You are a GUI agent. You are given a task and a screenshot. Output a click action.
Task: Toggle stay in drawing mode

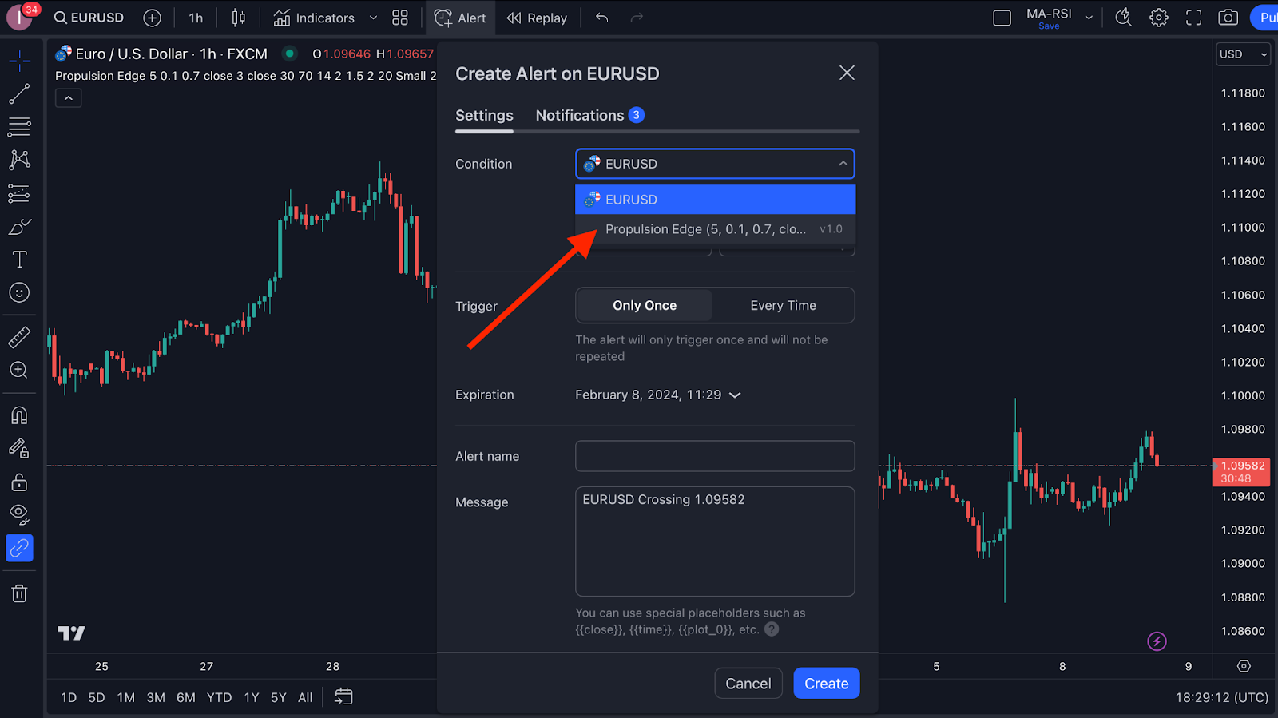19,448
